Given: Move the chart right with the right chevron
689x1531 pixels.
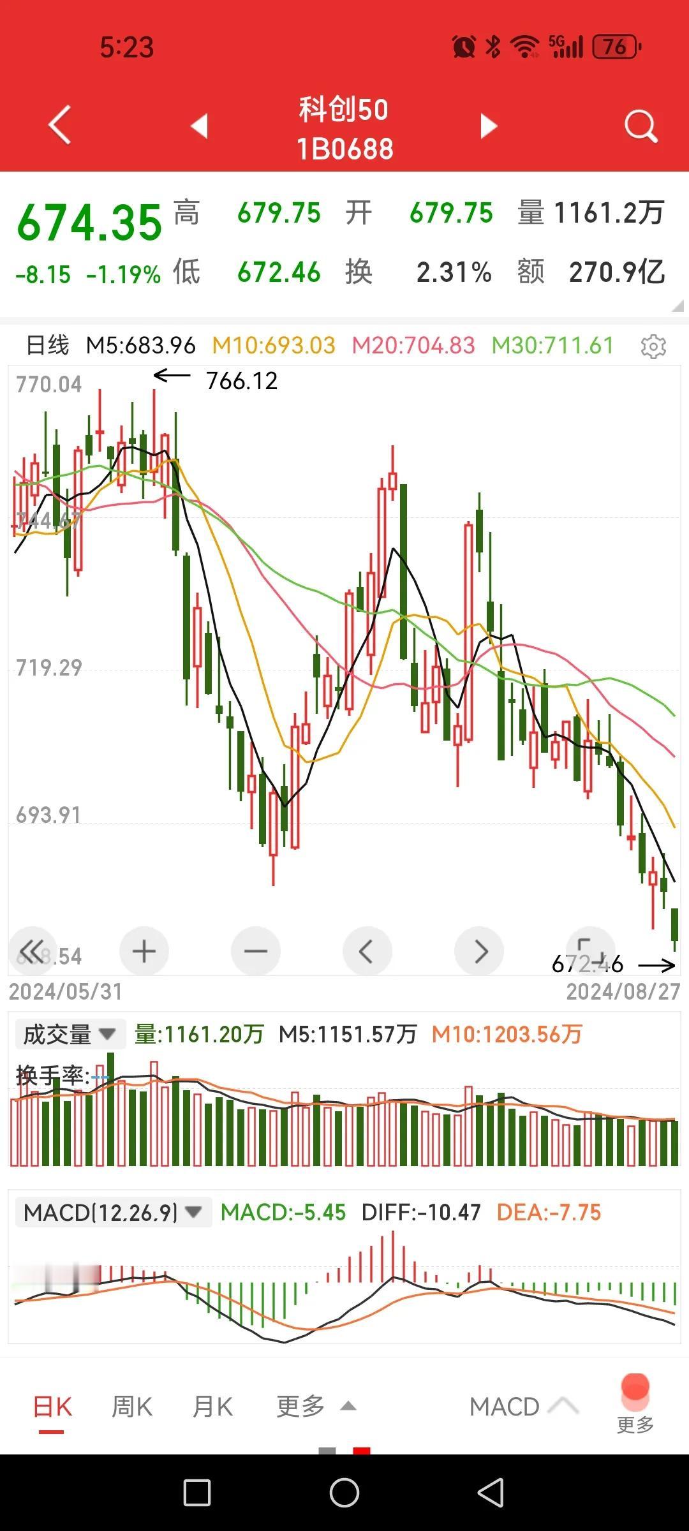Looking at the screenshot, I should pyautogui.click(x=479, y=951).
